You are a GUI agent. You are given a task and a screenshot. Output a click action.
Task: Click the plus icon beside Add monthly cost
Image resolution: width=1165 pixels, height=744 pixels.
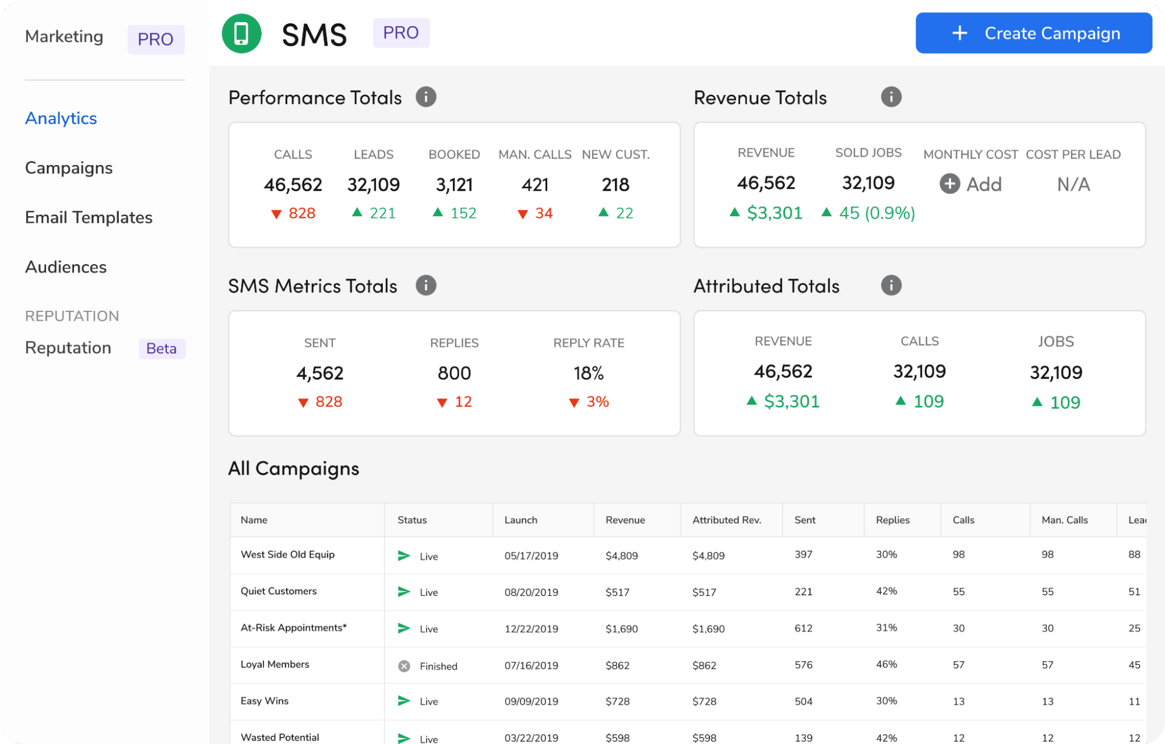click(x=949, y=184)
